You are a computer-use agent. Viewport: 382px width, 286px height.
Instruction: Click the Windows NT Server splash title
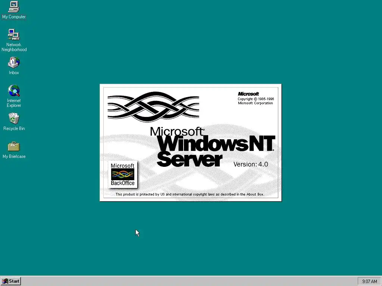click(x=216, y=151)
